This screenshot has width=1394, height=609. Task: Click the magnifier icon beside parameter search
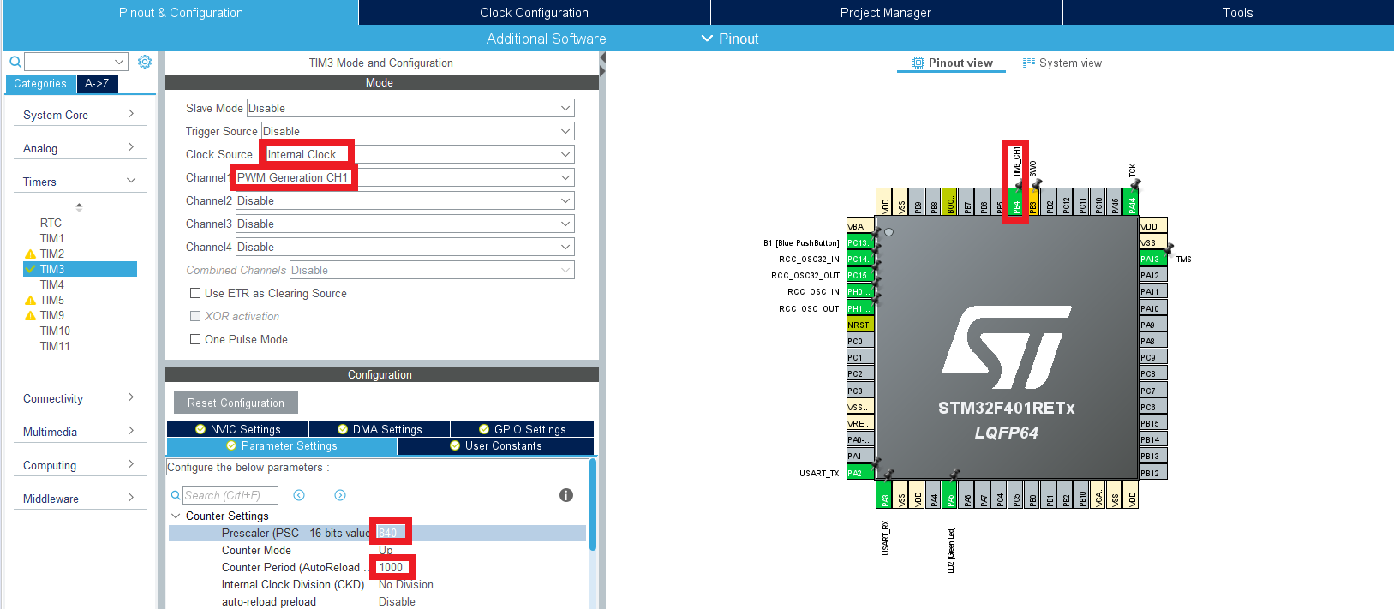click(176, 495)
